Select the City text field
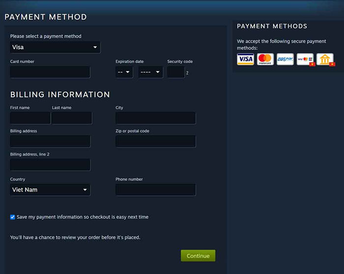Image resolution: width=344 pixels, height=274 pixels. pos(155,118)
